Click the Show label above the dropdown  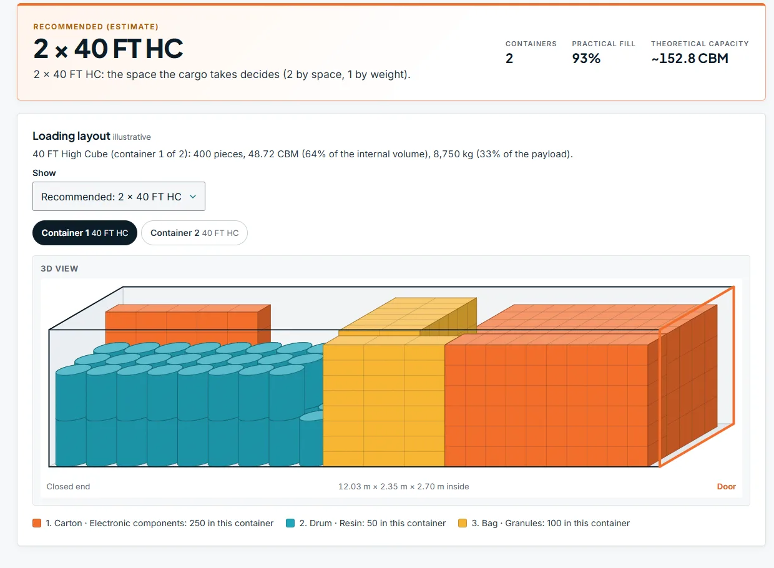[x=44, y=173]
